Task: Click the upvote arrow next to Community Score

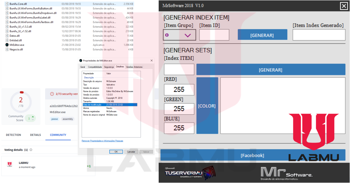Action: [33, 117]
